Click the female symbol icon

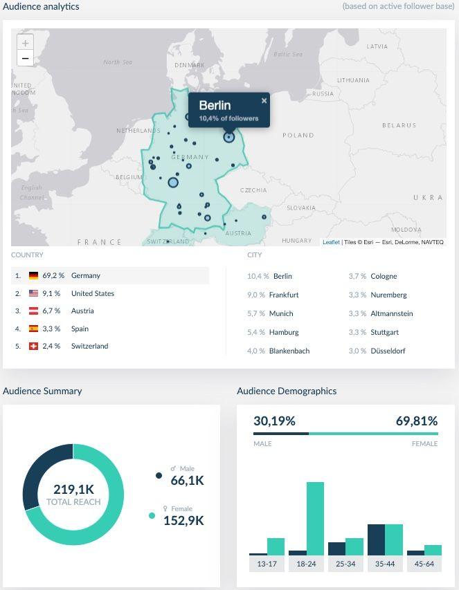pyautogui.click(x=165, y=508)
